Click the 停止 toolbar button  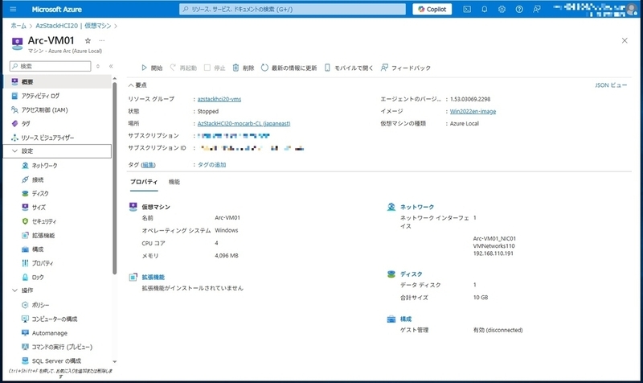click(215, 68)
